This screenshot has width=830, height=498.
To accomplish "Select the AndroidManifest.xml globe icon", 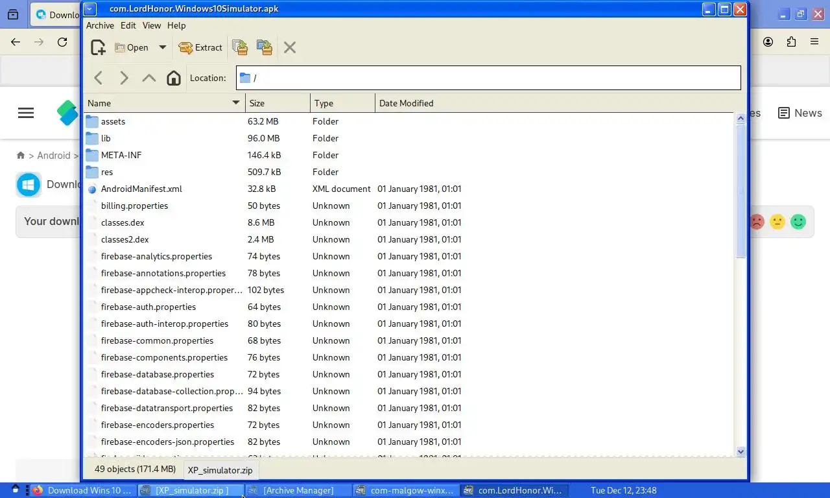I will tap(92, 189).
